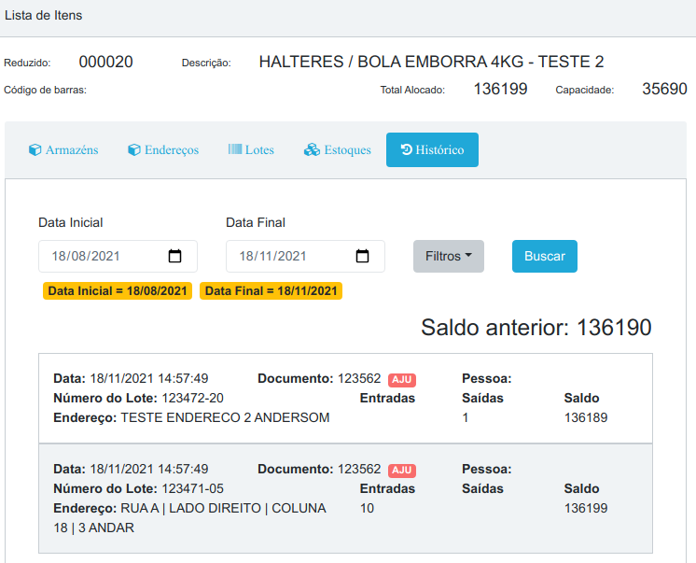Click the Saldo anterior: 136190 text
Viewport: 696px width, 563px height.
click(536, 328)
